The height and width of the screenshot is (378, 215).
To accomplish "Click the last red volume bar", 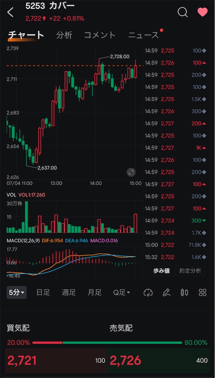I will click(135, 223).
